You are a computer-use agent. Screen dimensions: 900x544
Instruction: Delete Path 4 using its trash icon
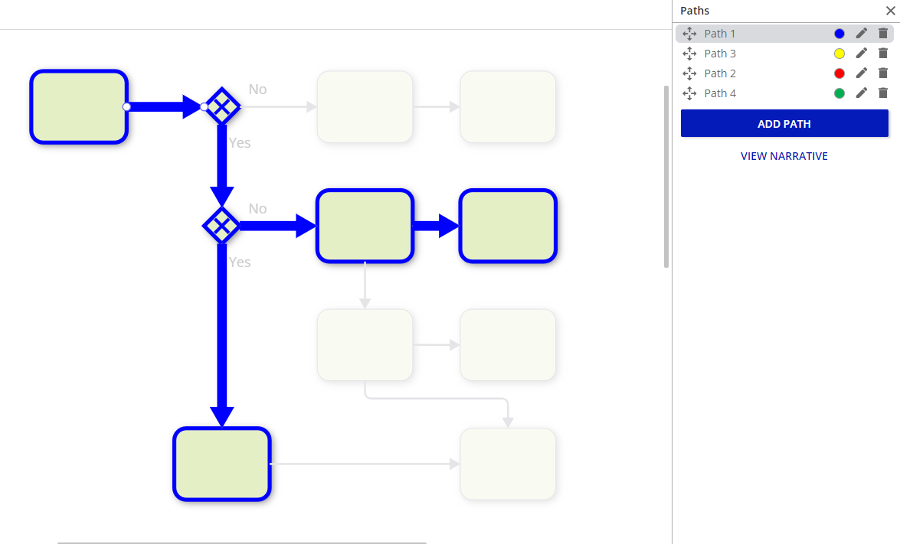[883, 93]
